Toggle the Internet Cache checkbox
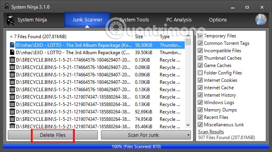The height and width of the screenshot is (152, 272). coord(200,88)
